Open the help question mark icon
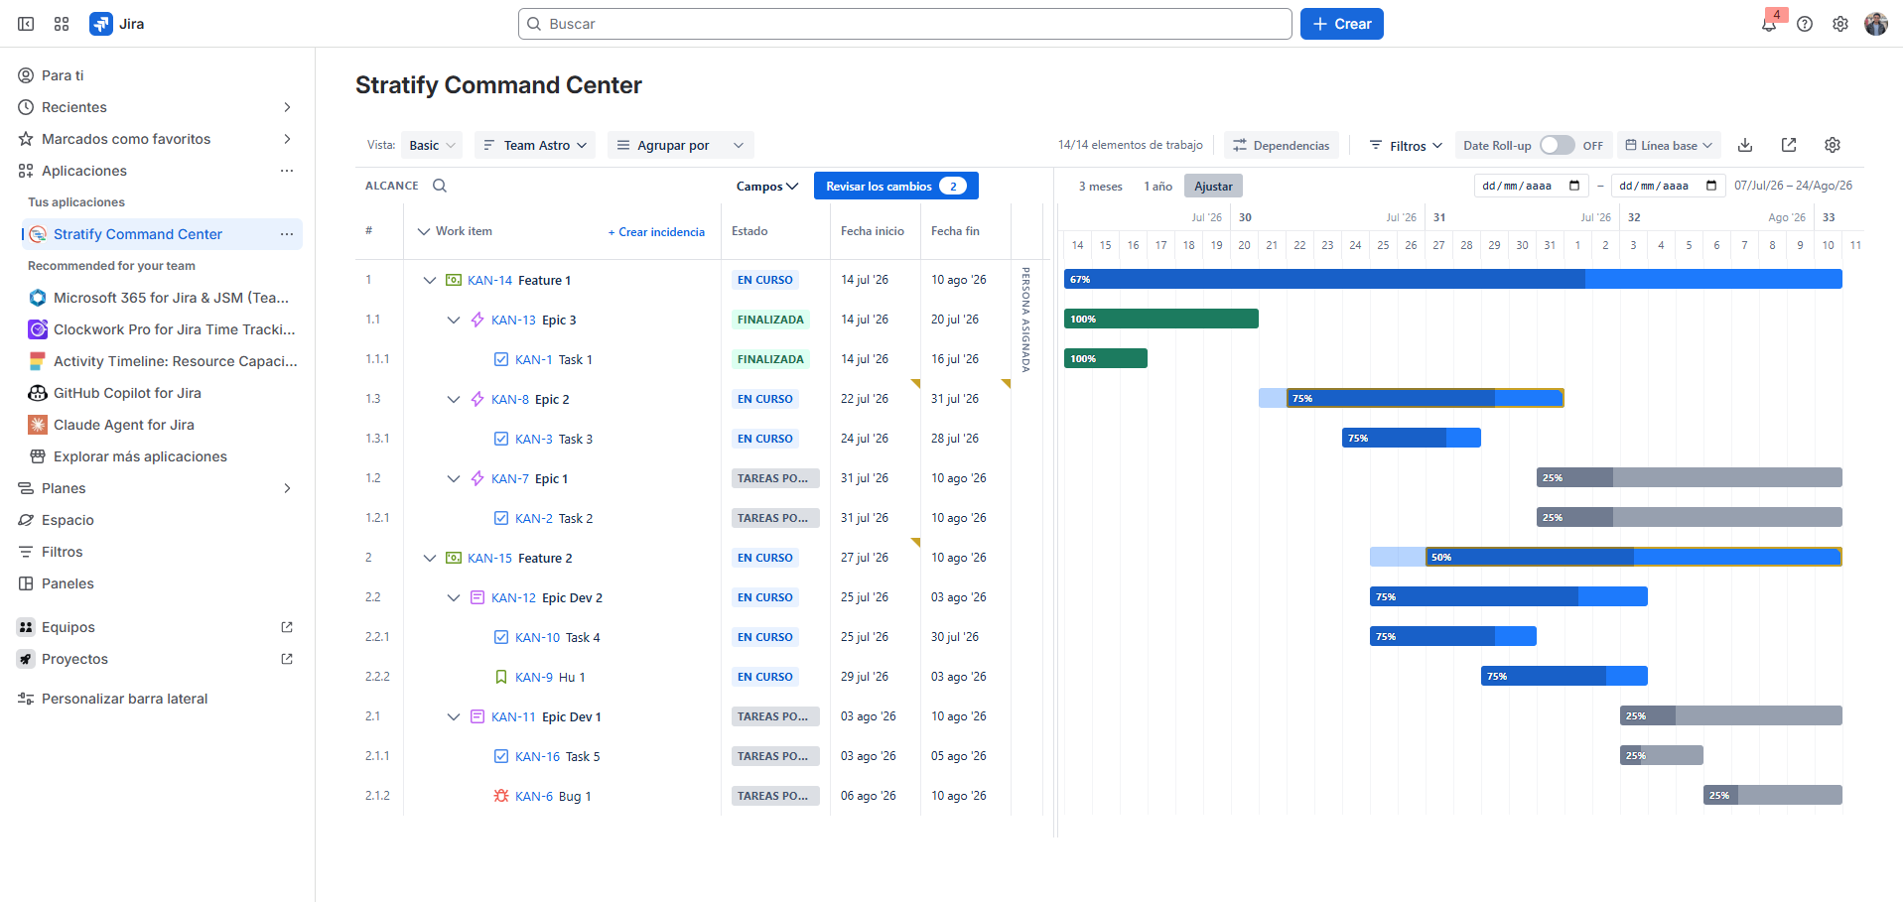This screenshot has width=1903, height=902. pyautogui.click(x=1805, y=24)
